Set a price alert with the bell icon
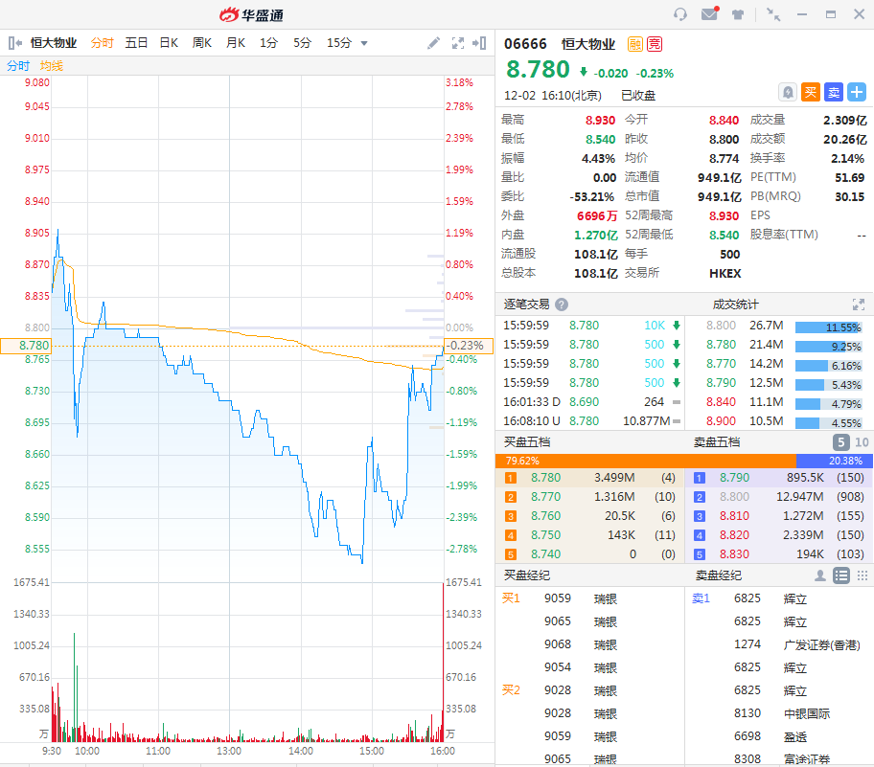This screenshot has width=874, height=767. (788, 92)
